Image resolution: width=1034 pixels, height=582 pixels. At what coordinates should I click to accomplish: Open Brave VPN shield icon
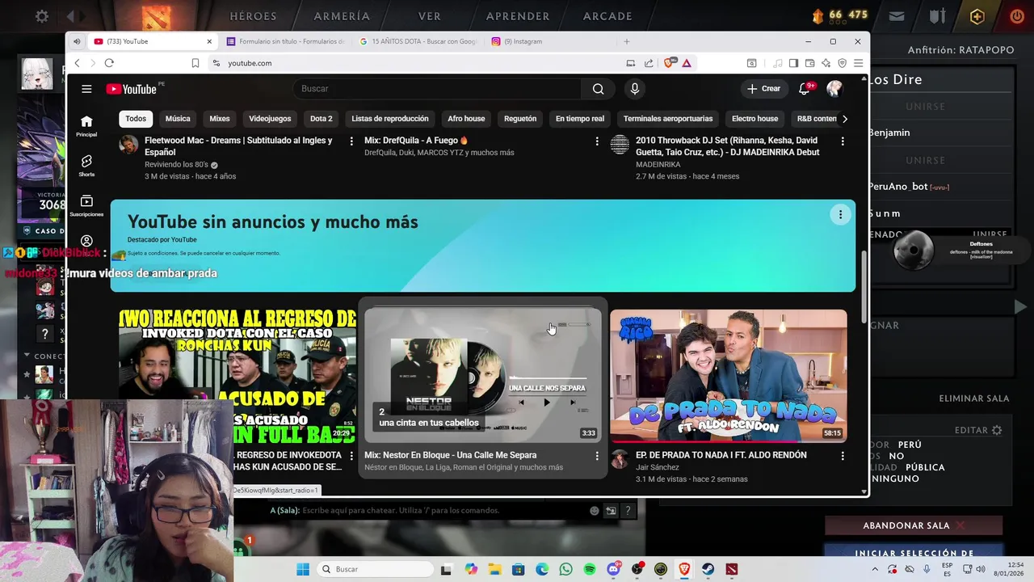coord(842,63)
